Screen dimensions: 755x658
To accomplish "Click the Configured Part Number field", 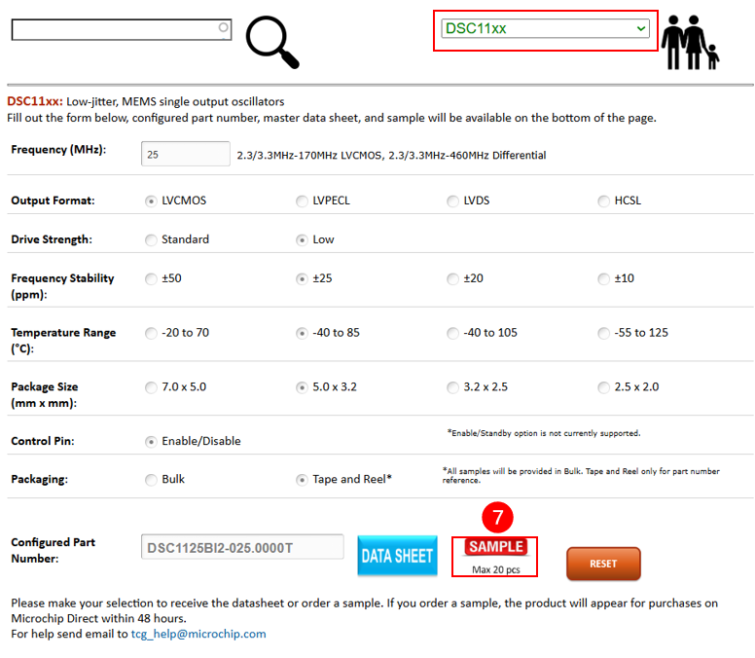I will click(242, 547).
